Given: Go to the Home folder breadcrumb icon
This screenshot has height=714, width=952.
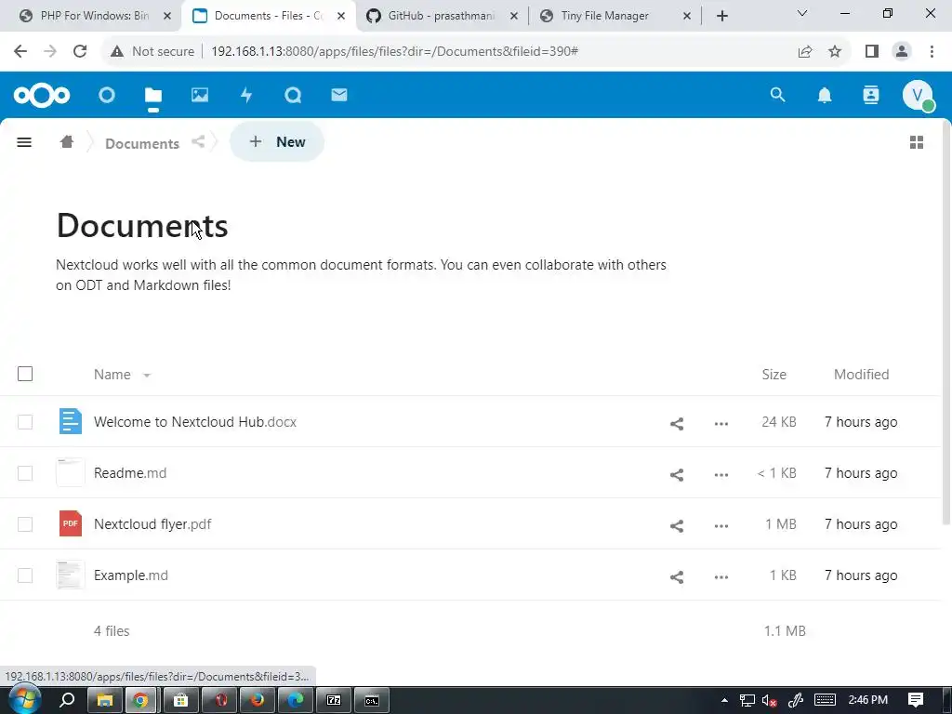Looking at the screenshot, I should coord(67,142).
